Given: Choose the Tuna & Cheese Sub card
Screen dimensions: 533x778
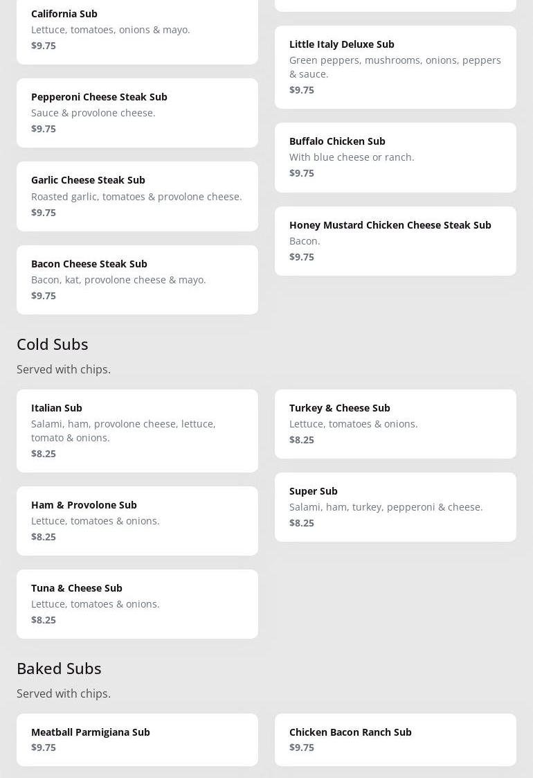Looking at the screenshot, I should (x=137, y=604).
